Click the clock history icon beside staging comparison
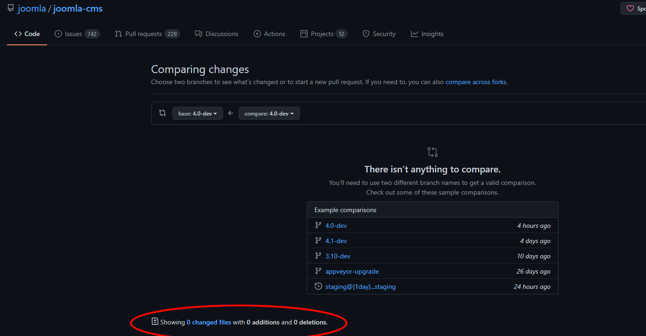This screenshot has height=336, width=646. pyautogui.click(x=318, y=286)
